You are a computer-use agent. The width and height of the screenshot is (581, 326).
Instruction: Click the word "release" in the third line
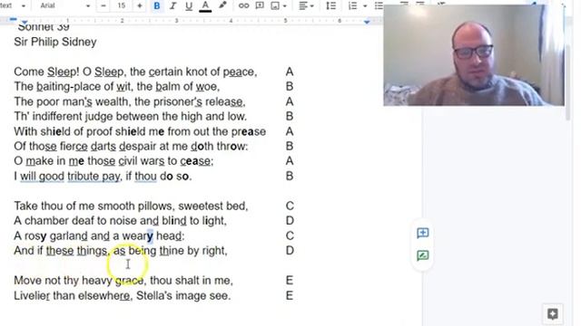point(224,101)
